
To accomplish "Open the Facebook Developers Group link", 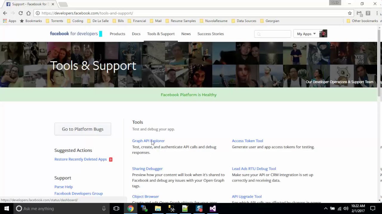I will [x=78, y=193].
